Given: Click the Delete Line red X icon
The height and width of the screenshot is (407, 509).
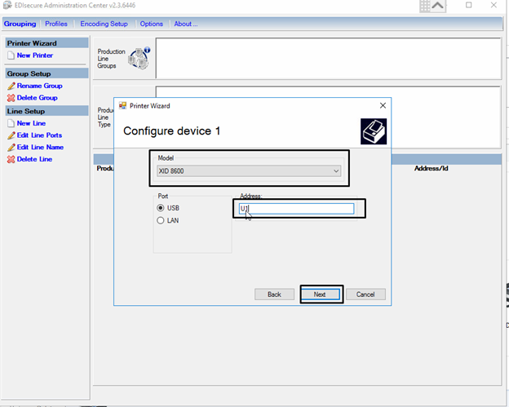Looking at the screenshot, I should point(11,159).
